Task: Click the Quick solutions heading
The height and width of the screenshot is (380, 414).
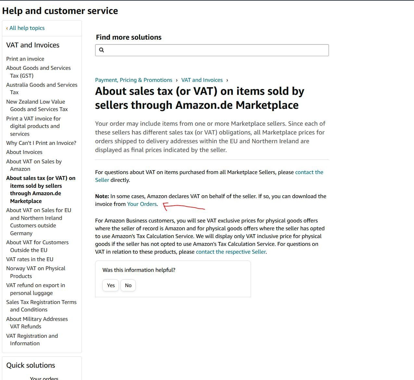Action: pyautogui.click(x=31, y=365)
